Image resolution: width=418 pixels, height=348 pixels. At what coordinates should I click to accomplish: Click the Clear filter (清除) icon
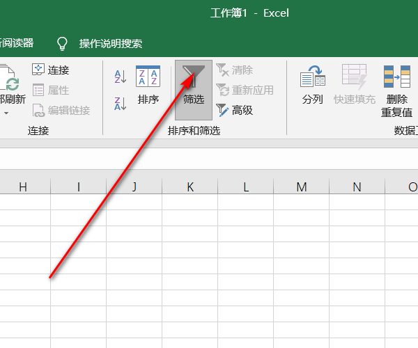[x=222, y=70]
